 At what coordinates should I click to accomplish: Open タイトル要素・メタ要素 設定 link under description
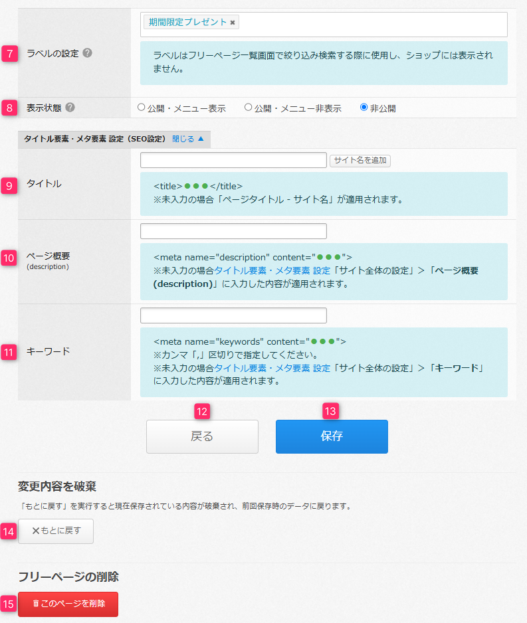[x=272, y=270]
